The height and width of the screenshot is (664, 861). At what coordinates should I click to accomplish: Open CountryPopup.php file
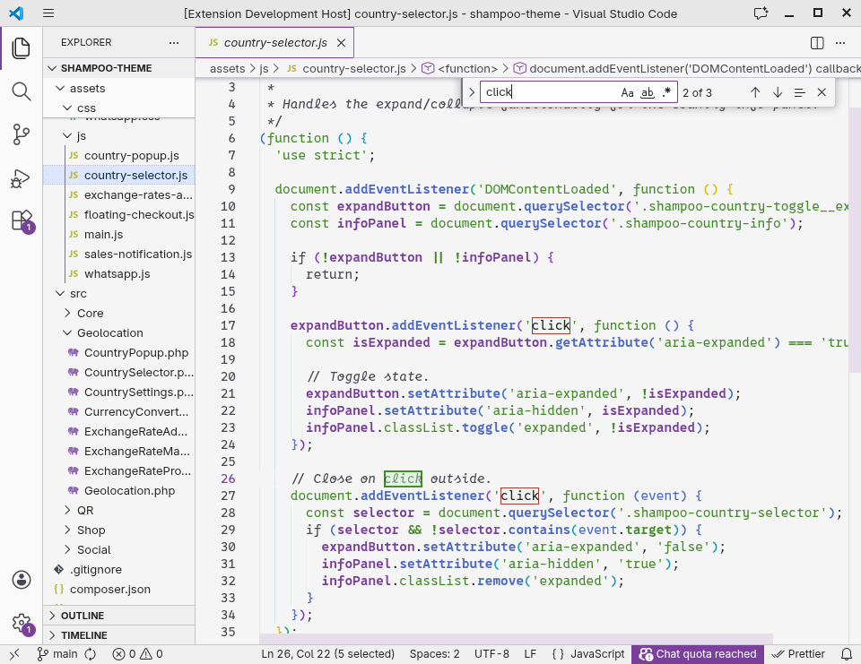pos(118,353)
